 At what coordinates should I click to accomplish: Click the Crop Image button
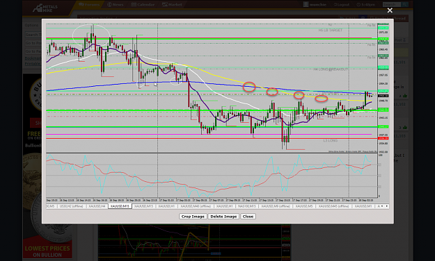pyautogui.click(x=193, y=217)
